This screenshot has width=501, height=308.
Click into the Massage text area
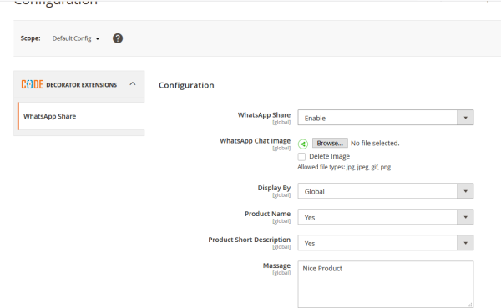point(385,285)
